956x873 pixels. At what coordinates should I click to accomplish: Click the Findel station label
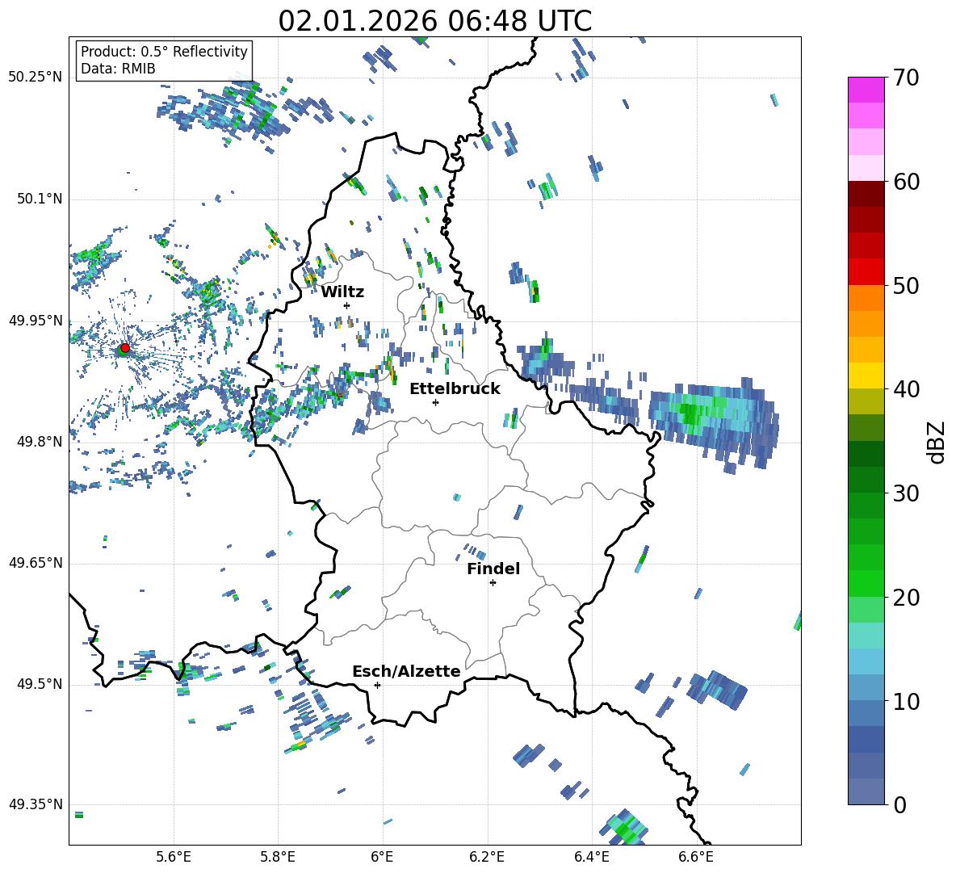tap(493, 569)
